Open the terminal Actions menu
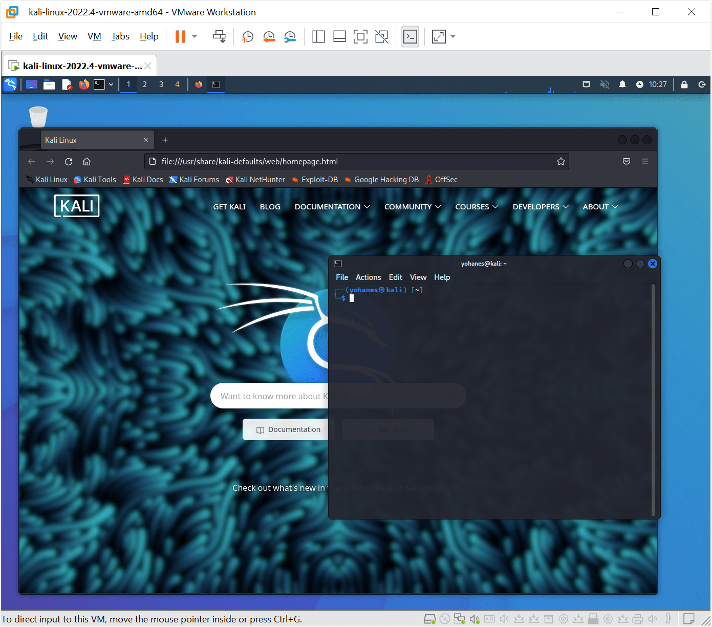 coord(369,277)
